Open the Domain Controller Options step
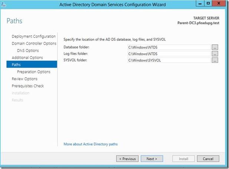 coord(34,43)
